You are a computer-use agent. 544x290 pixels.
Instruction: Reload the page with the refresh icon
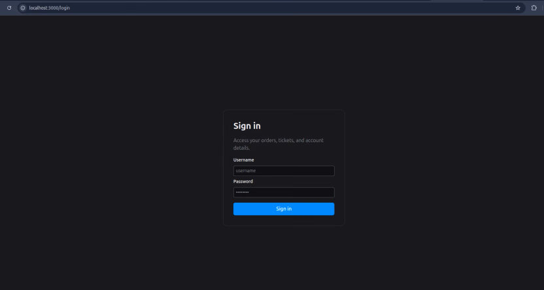coord(9,8)
